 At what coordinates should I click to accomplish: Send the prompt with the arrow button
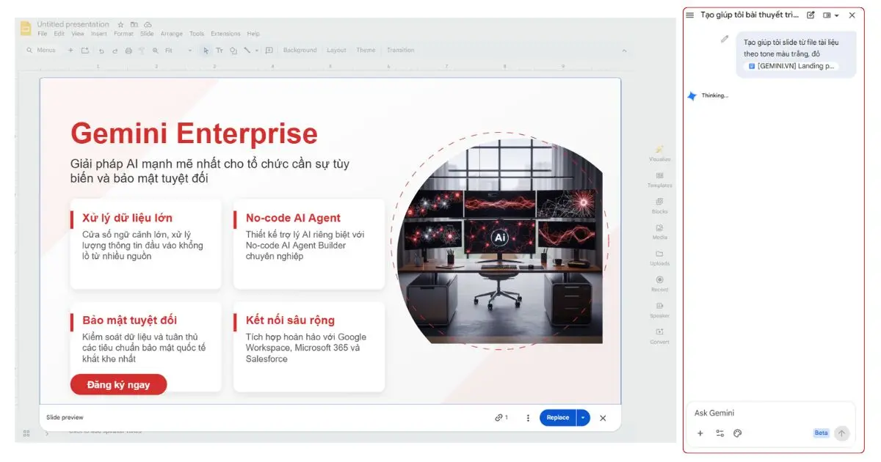point(841,433)
